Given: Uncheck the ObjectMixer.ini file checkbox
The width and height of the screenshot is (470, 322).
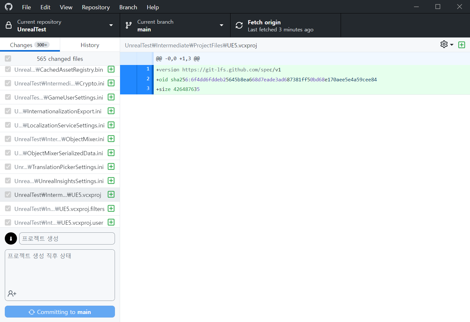Looking at the screenshot, I should [x=8, y=139].
